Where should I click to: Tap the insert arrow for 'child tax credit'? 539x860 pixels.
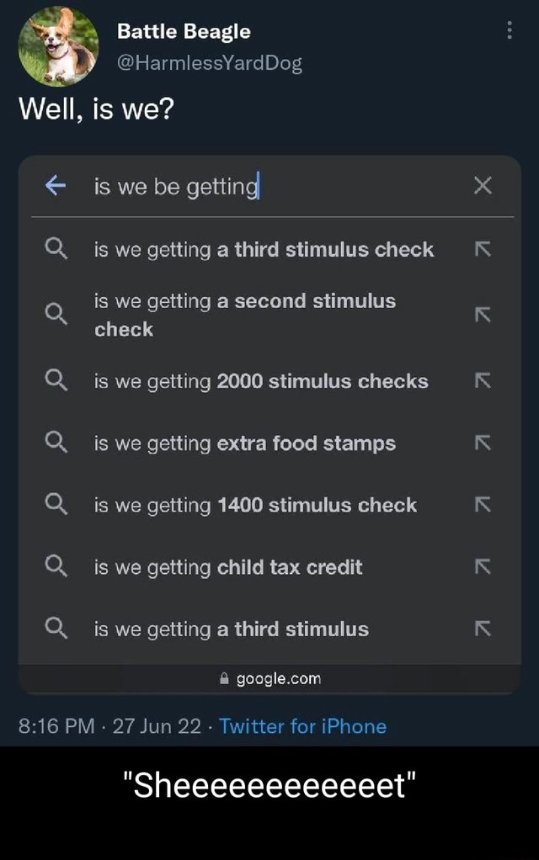point(483,567)
